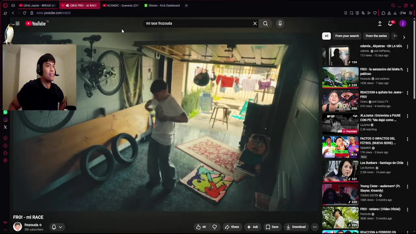Click the address bar URL
This screenshot has width=416, height=234.
53,13
